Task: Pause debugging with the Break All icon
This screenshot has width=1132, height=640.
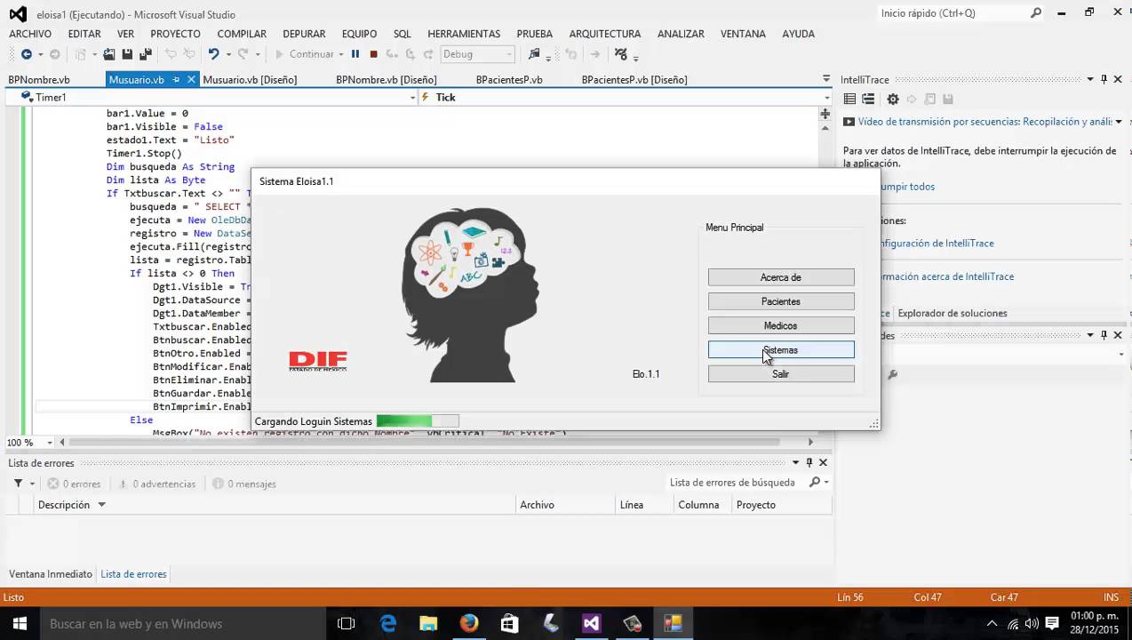Action: (x=355, y=54)
